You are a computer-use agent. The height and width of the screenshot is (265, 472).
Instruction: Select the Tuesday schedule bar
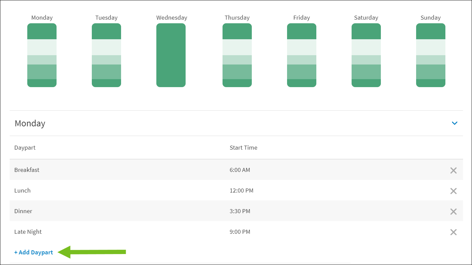click(106, 55)
